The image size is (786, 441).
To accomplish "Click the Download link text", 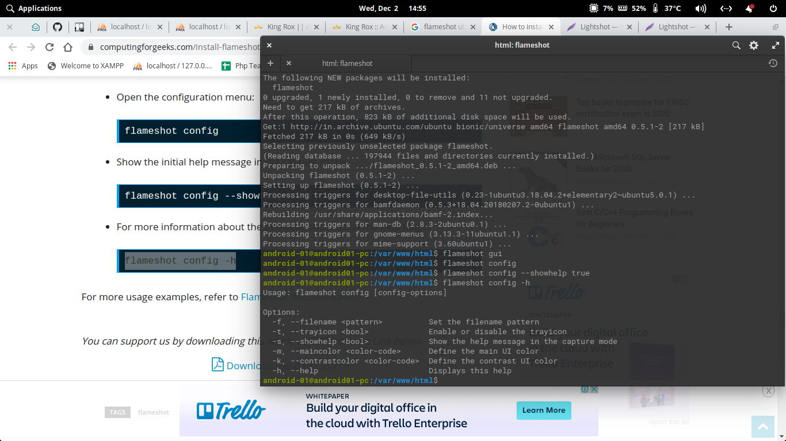I will coord(243,366).
